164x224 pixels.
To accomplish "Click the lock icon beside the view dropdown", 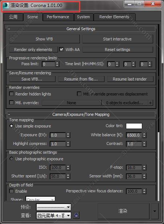I will [x=76, y=215].
